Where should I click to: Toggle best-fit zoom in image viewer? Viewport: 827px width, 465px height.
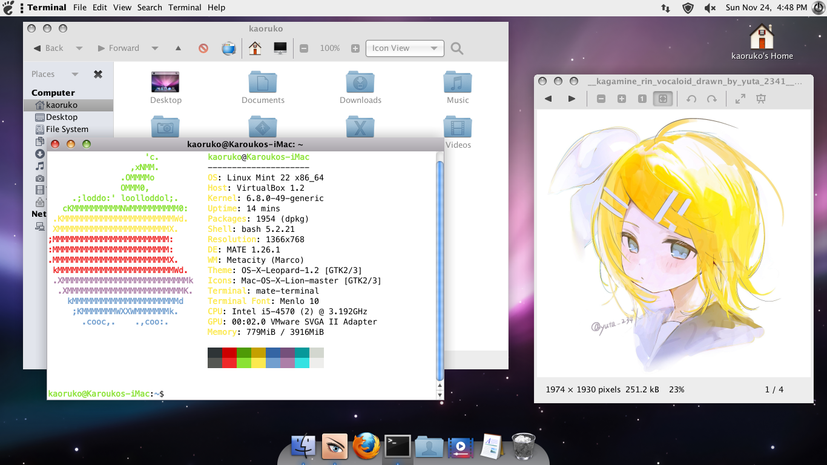[663, 99]
